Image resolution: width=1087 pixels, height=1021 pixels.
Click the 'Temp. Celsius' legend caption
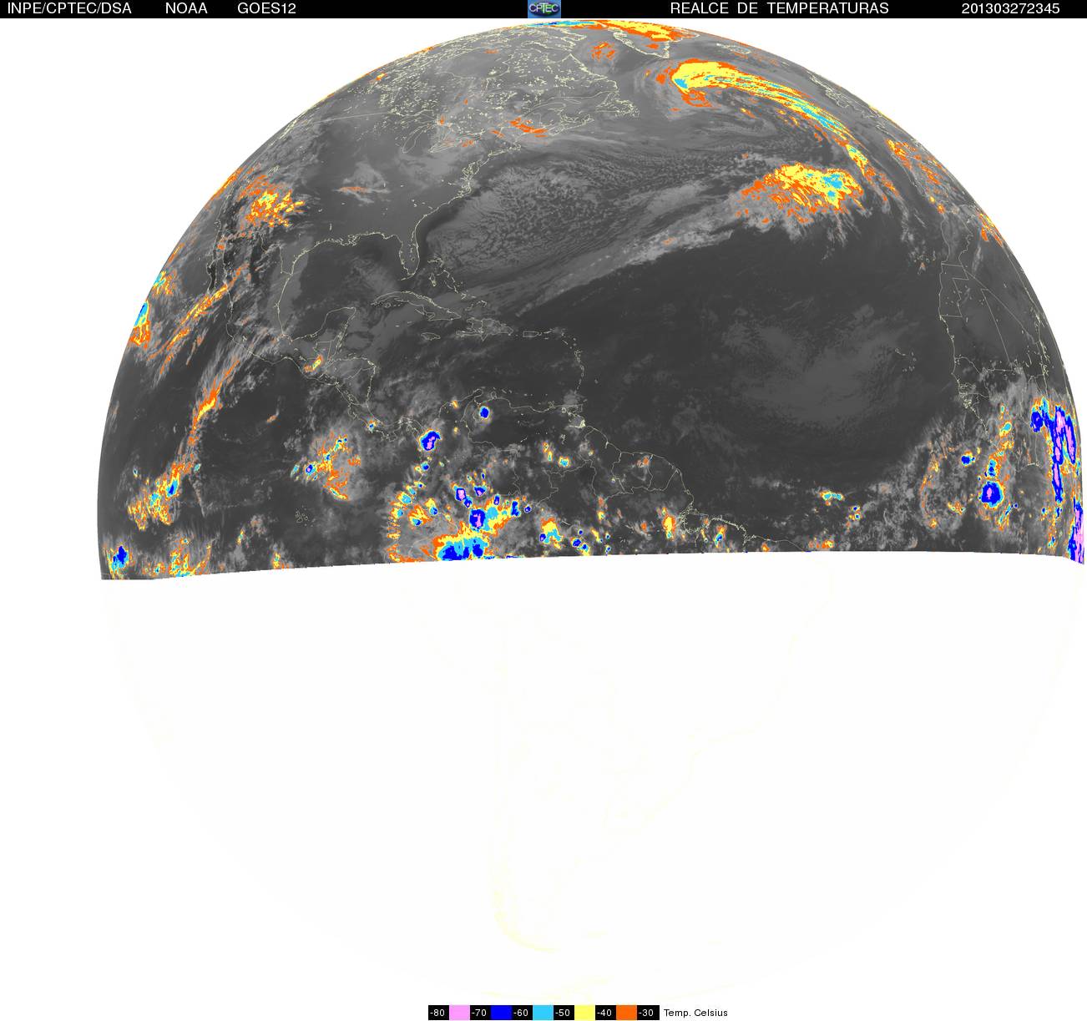point(695,1013)
